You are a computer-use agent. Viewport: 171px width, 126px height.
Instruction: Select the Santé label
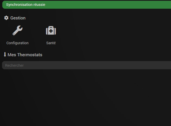coord(51,43)
